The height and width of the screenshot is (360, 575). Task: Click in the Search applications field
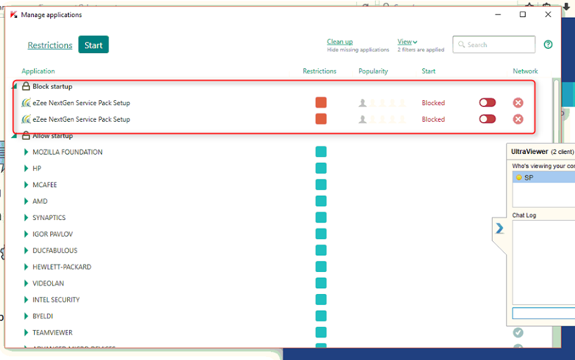click(494, 44)
